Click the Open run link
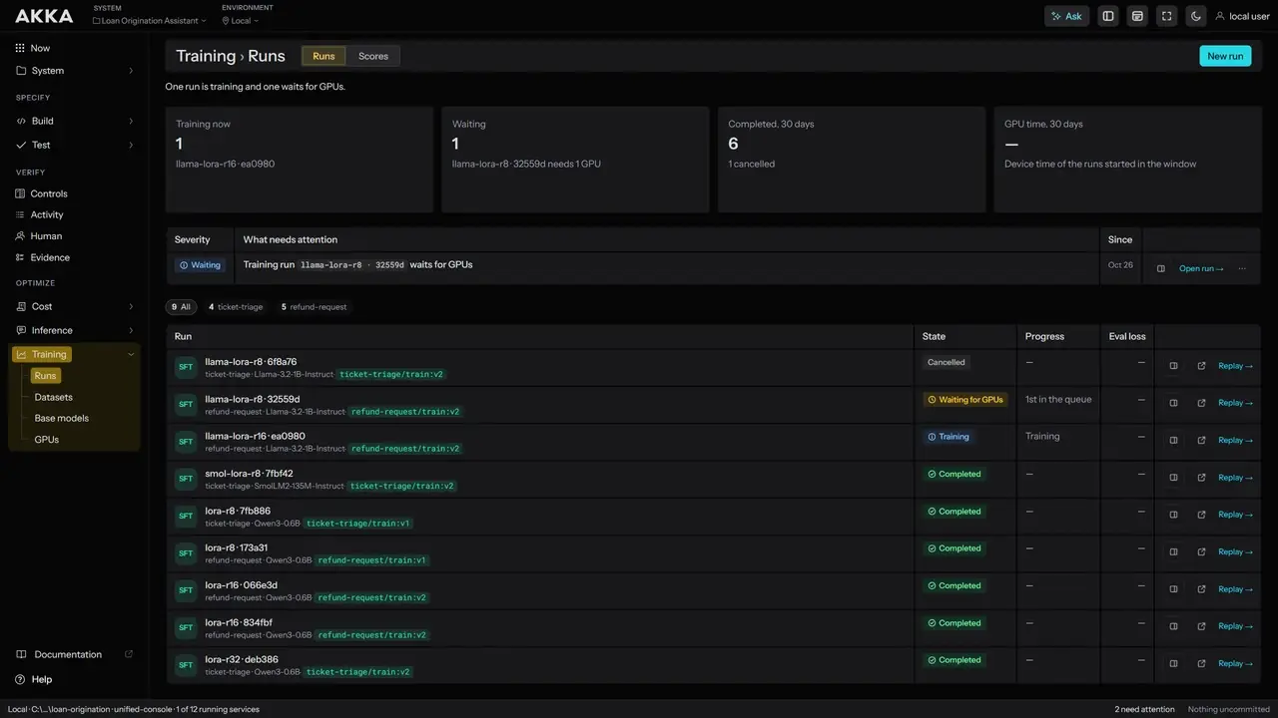The width and height of the screenshot is (1278, 718). pyautogui.click(x=1201, y=268)
